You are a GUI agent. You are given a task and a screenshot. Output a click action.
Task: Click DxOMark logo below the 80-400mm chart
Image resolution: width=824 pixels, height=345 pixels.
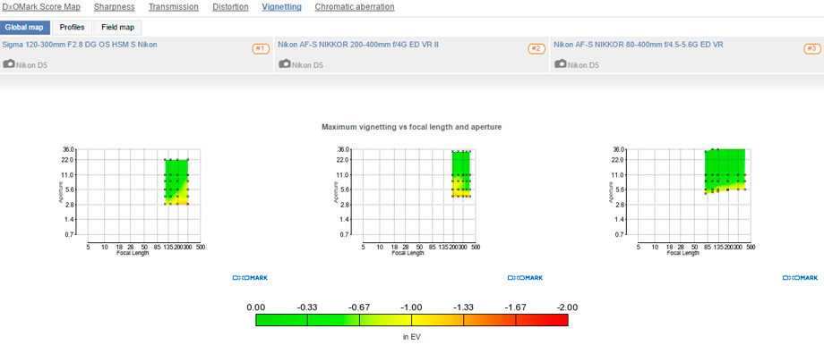(x=801, y=278)
